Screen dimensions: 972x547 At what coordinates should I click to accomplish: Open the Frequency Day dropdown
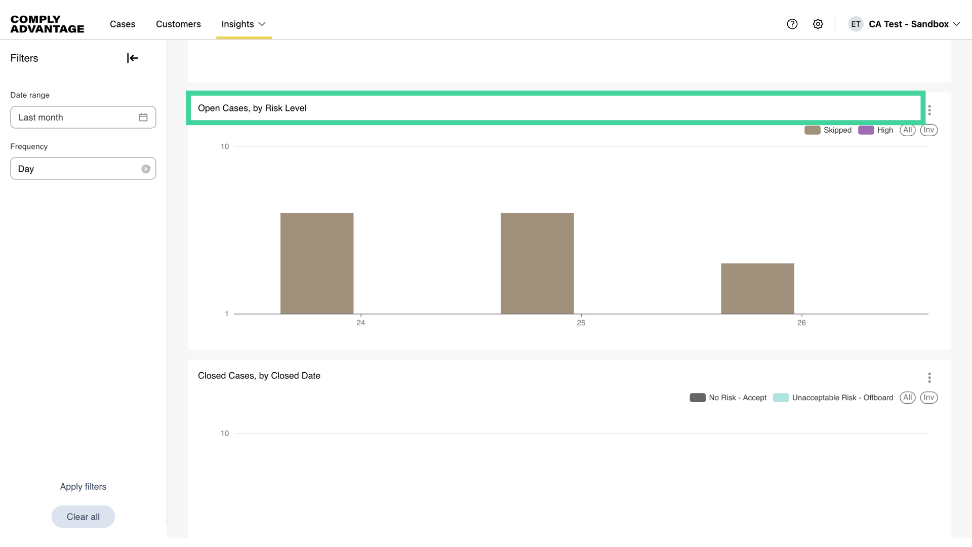(x=76, y=169)
